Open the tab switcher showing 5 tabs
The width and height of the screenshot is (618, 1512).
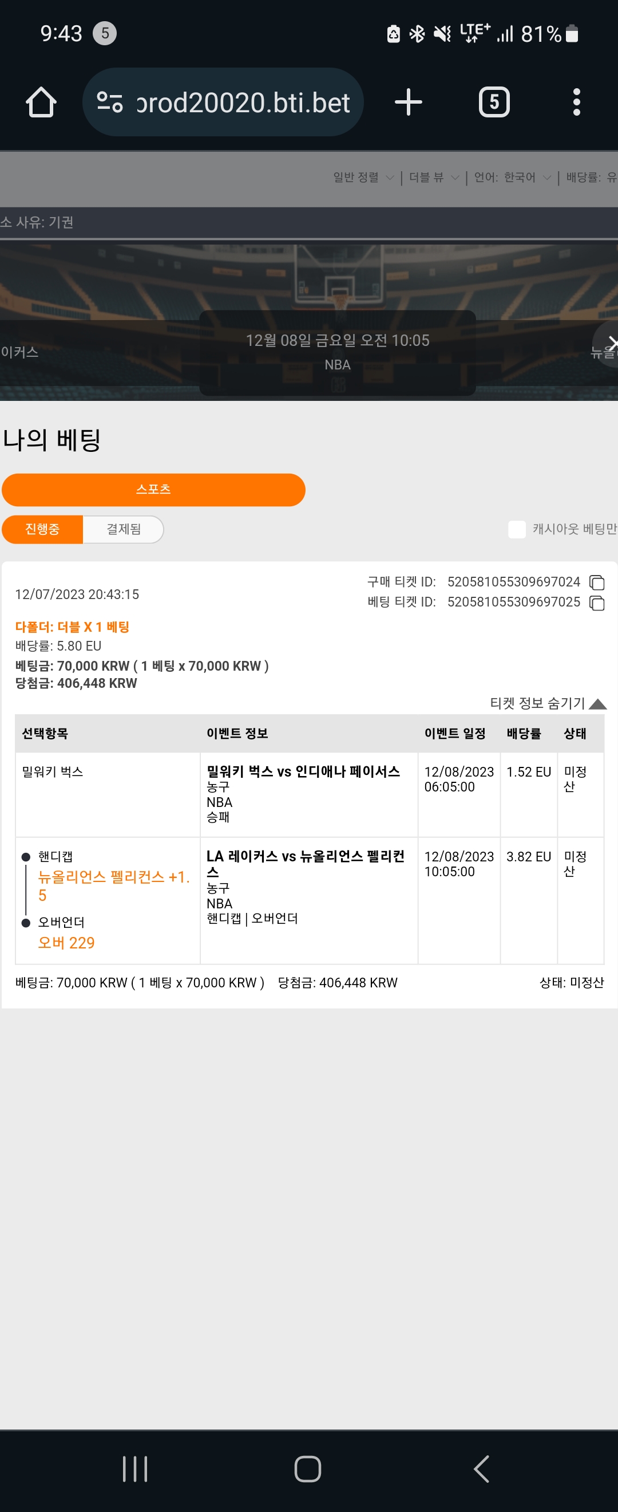[494, 102]
